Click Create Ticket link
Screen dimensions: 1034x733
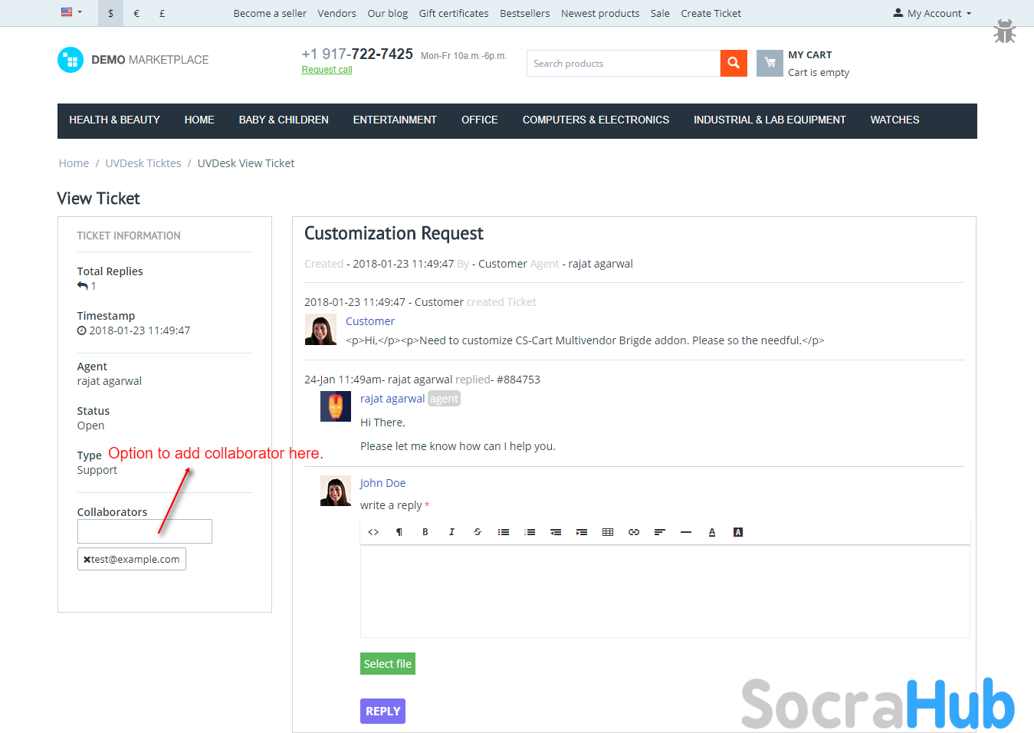711,13
